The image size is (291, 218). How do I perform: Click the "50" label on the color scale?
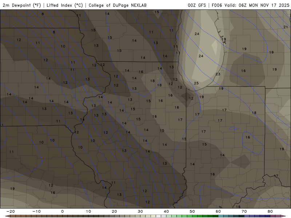(x=192, y=211)
